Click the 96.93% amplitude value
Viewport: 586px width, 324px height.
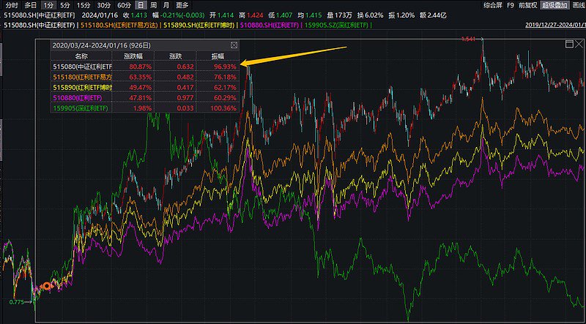point(226,67)
